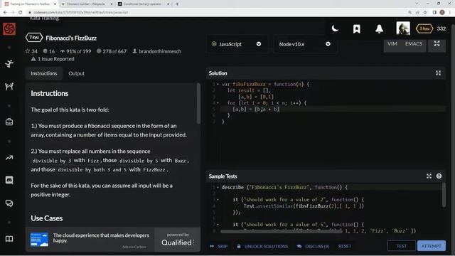Click the star count 34 icon
Image resolution: width=455 pixels, height=256 pixels.
pos(28,51)
